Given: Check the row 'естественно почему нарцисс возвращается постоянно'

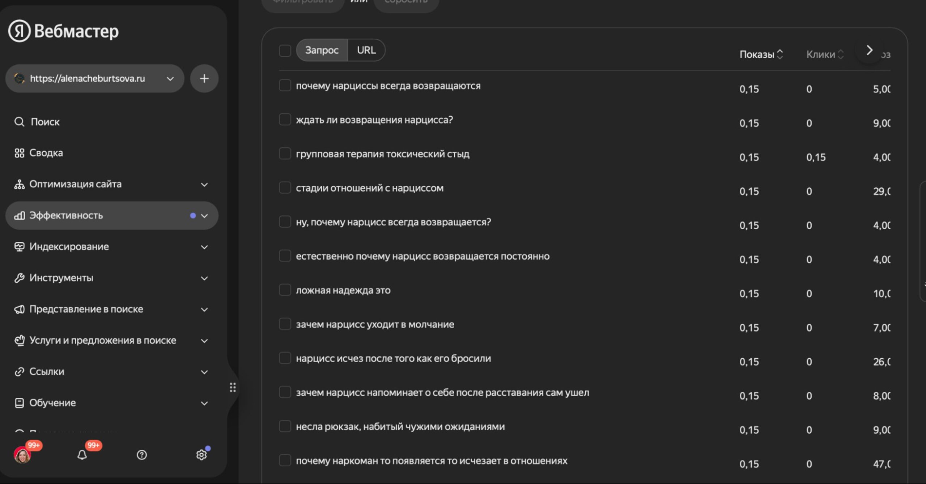Looking at the screenshot, I should tap(285, 256).
